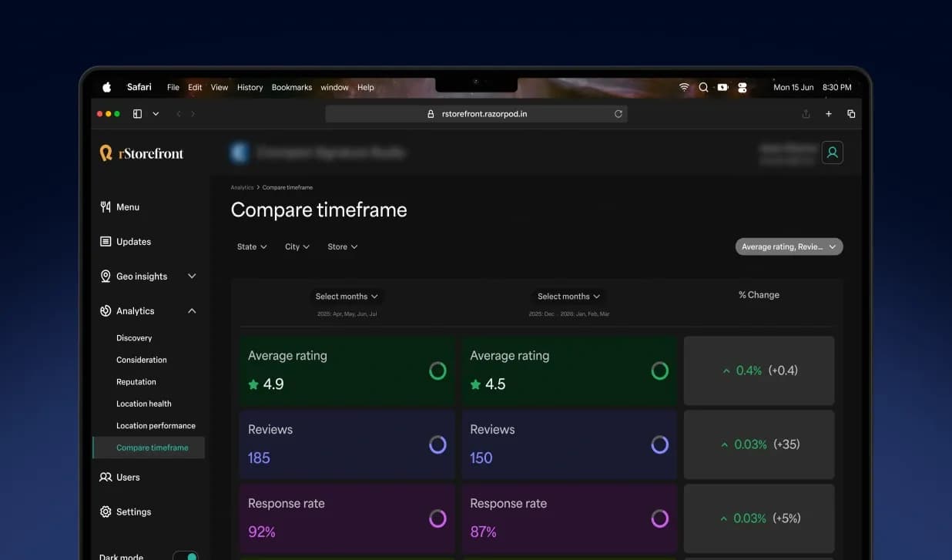The image size is (952, 560).
Task: Open the Users section
Action: tap(119, 478)
